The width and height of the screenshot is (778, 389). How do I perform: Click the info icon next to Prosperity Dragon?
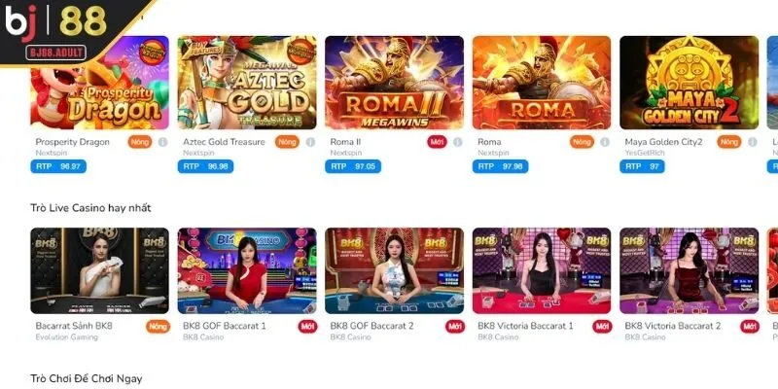(162, 142)
